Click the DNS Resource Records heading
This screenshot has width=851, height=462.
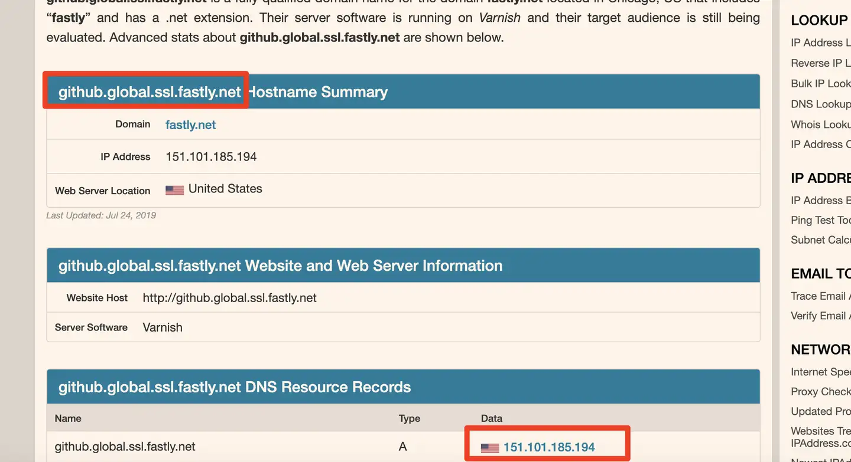pos(235,387)
